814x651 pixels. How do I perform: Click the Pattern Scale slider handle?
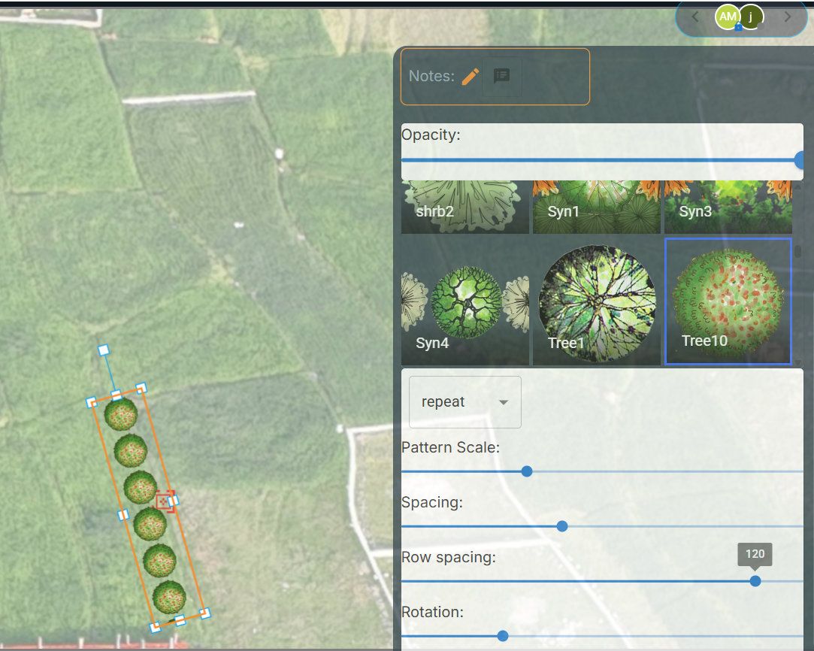[x=527, y=471]
